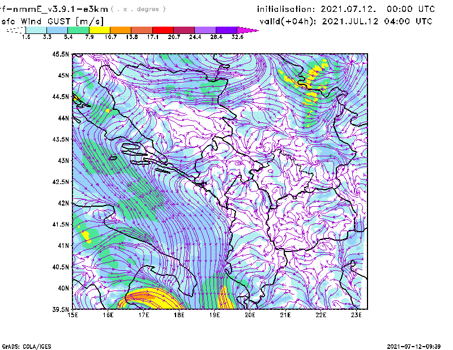Click the '1.6' colorbar value
Screen dimensions: 453x350
click(26, 37)
